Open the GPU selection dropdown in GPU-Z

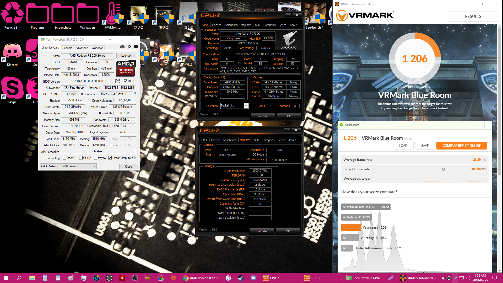68,166
